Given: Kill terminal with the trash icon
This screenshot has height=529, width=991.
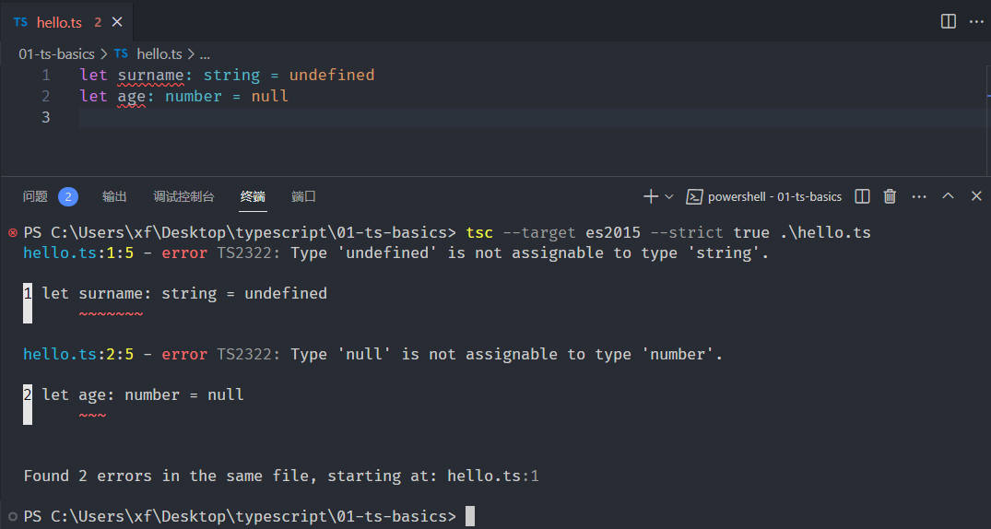Looking at the screenshot, I should tap(890, 196).
